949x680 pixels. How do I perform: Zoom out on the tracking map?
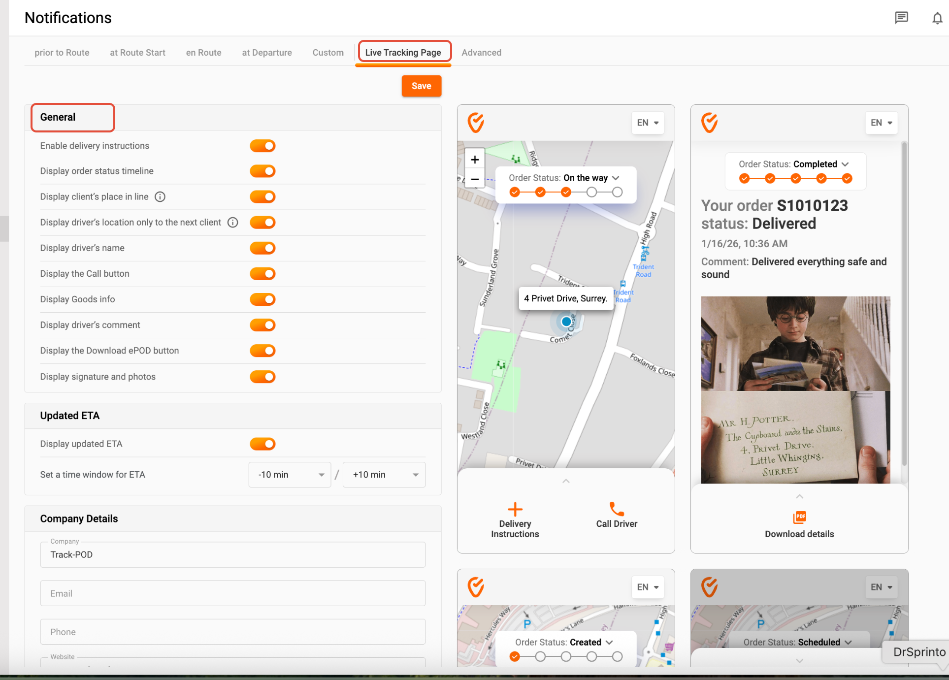(475, 179)
